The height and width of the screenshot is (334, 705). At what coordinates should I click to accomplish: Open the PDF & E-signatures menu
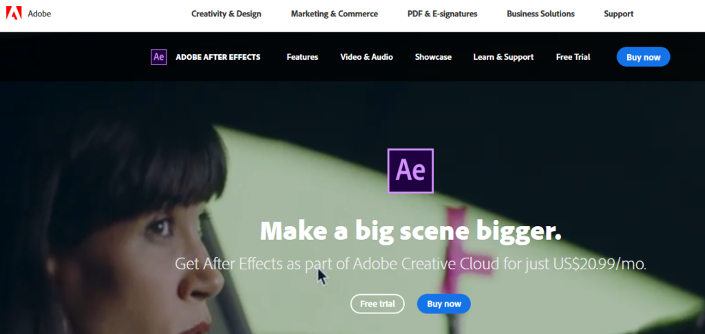tap(443, 14)
